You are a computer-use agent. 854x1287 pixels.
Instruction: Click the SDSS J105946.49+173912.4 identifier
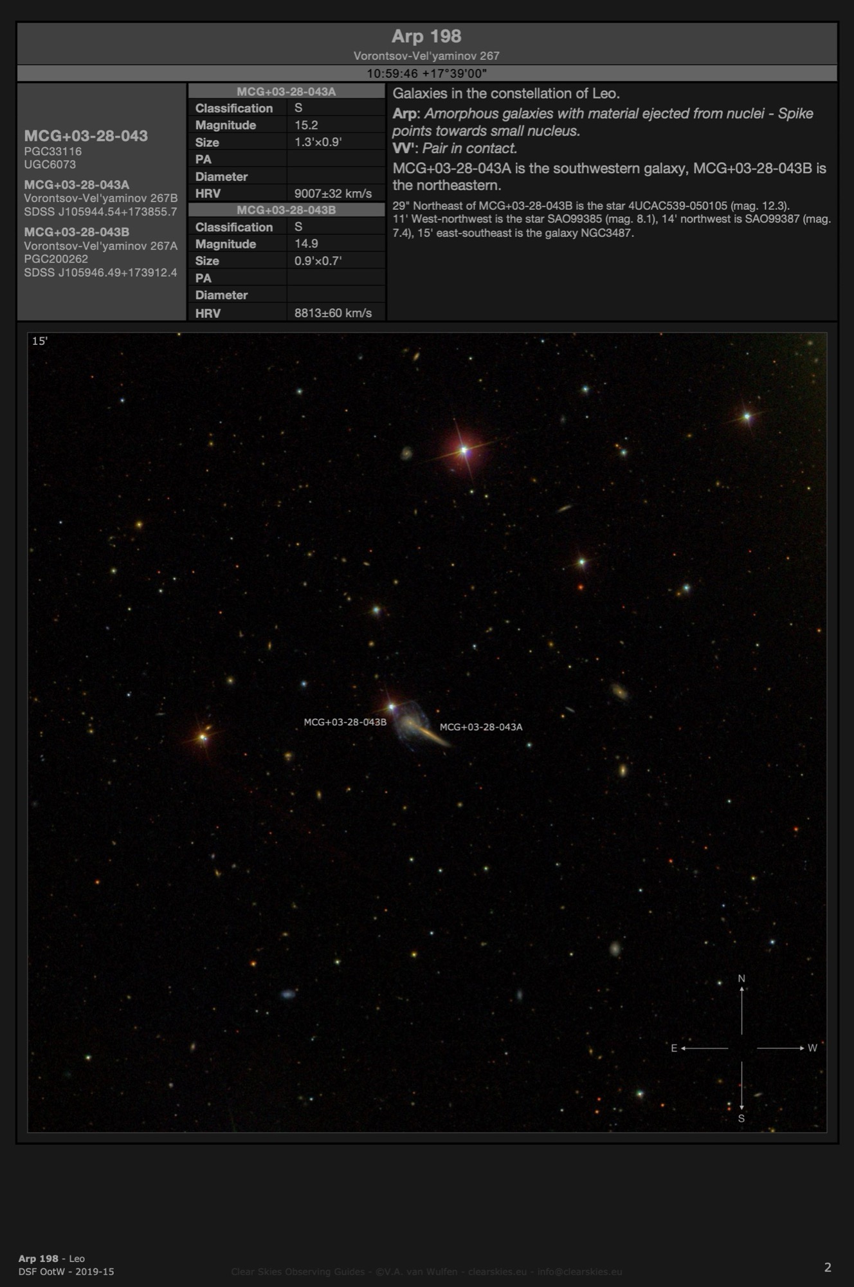click(x=100, y=272)
